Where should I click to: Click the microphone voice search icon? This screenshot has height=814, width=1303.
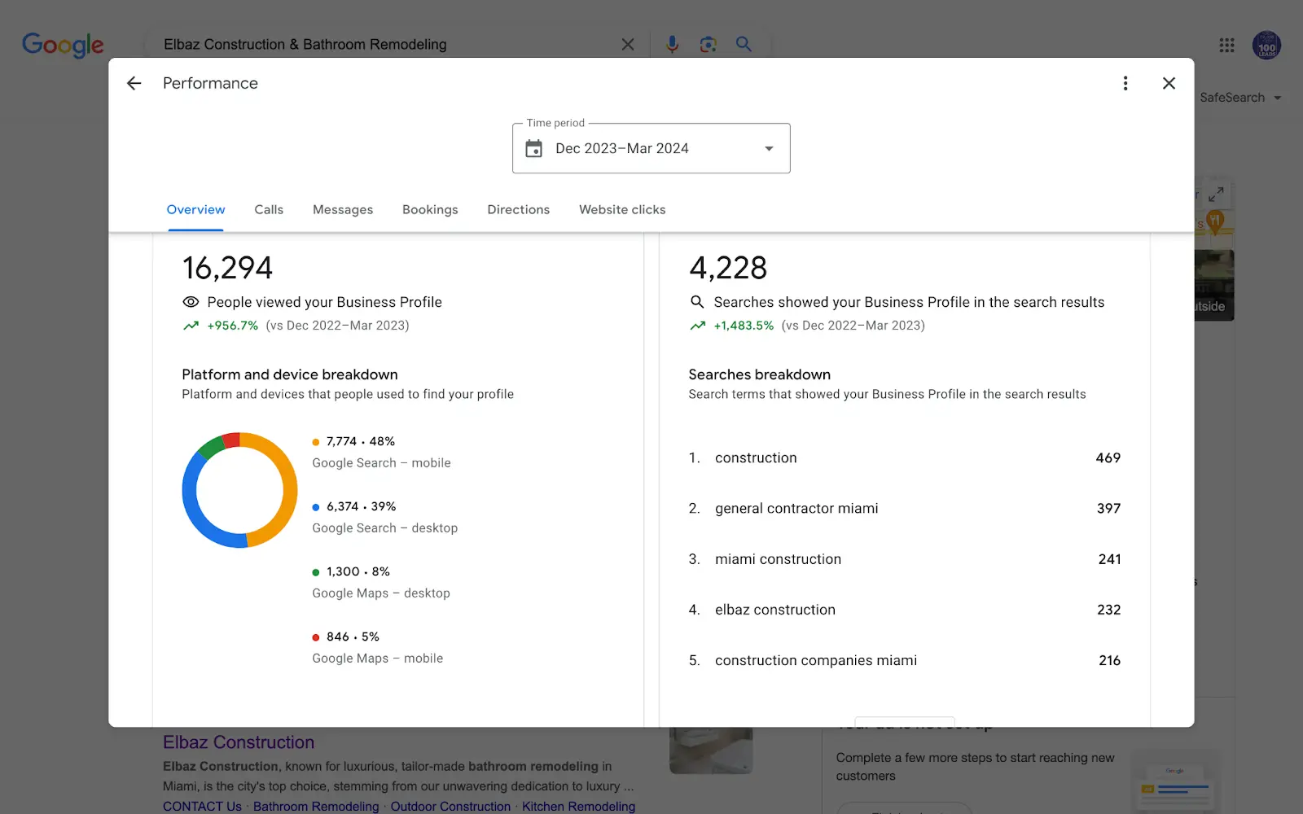pyautogui.click(x=672, y=44)
